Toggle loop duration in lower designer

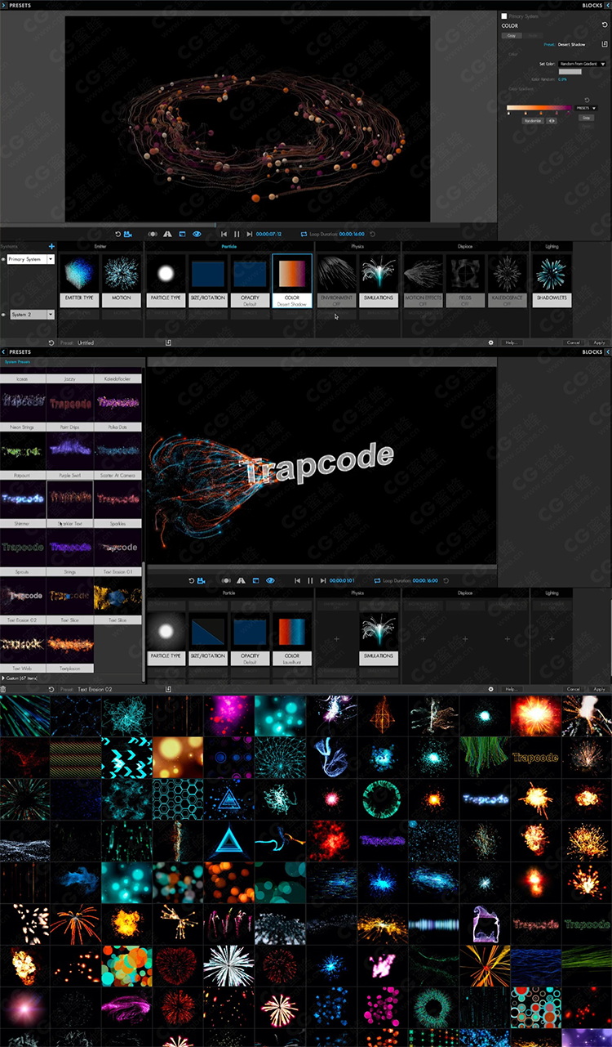coord(378,580)
